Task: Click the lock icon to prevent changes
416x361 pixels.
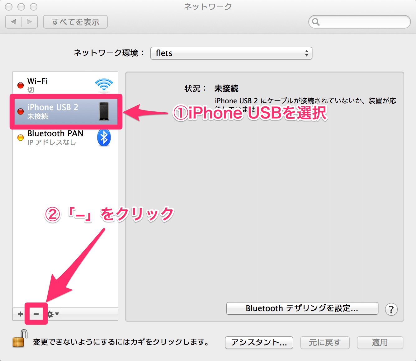Action: coord(19,339)
